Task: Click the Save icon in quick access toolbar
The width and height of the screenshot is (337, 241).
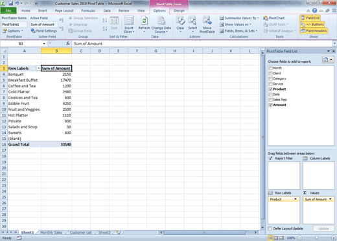Action: point(10,3)
